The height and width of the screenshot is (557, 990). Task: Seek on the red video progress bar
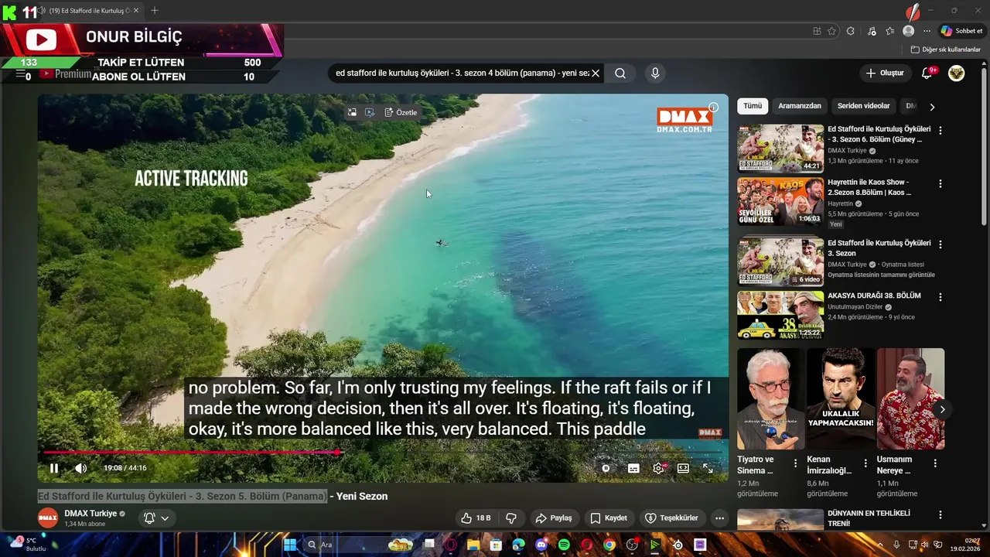click(383, 453)
